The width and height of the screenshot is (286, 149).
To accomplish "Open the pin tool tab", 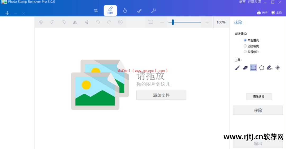I will (x=153, y=11).
